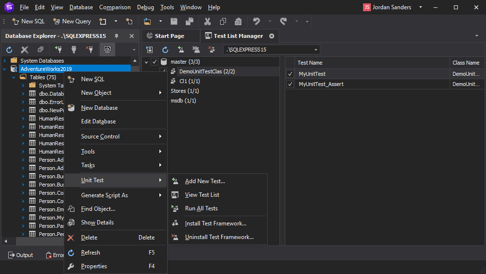This screenshot has width=486, height=274.
Task: Click the Collapse All icon in Database Explorer
Action: (x=41, y=50)
